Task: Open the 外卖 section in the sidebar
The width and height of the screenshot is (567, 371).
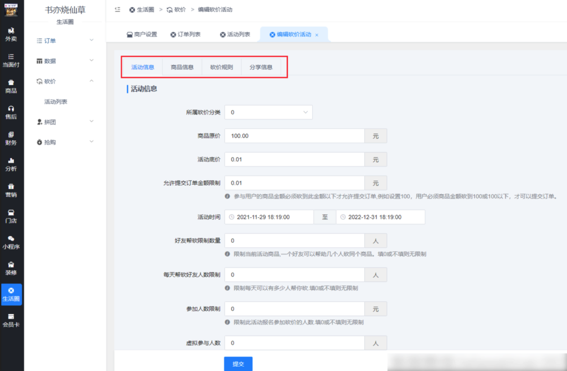Action: [11, 35]
